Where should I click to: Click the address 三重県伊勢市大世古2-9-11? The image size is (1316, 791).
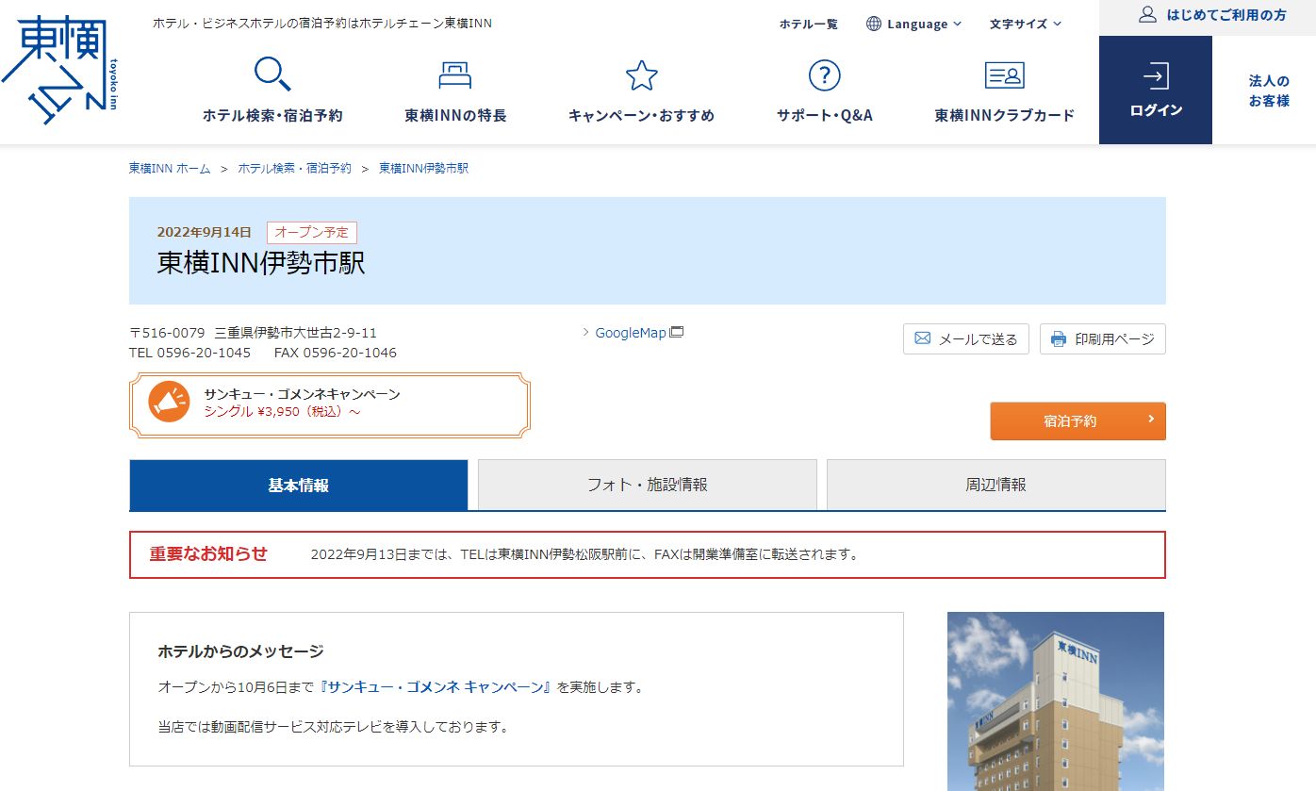click(x=296, y=333)
